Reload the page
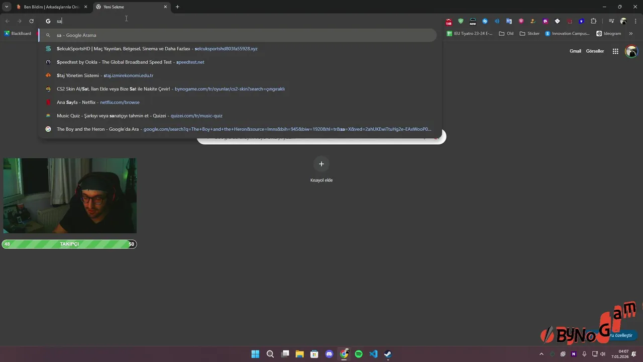 (31, 21)
